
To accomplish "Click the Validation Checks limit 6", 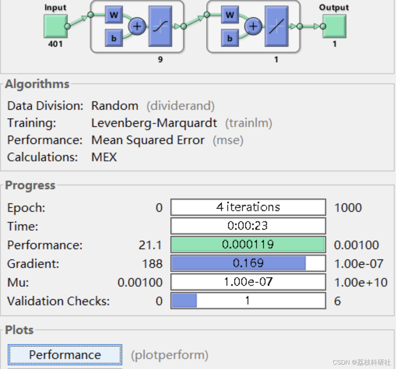I will click(x=338, y=301).
